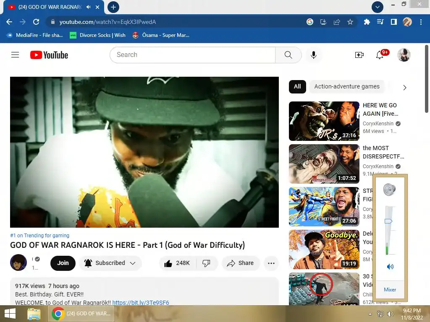430x322 pixels.
Task: Go back with the browser back arrow
Action: [9, 22]
